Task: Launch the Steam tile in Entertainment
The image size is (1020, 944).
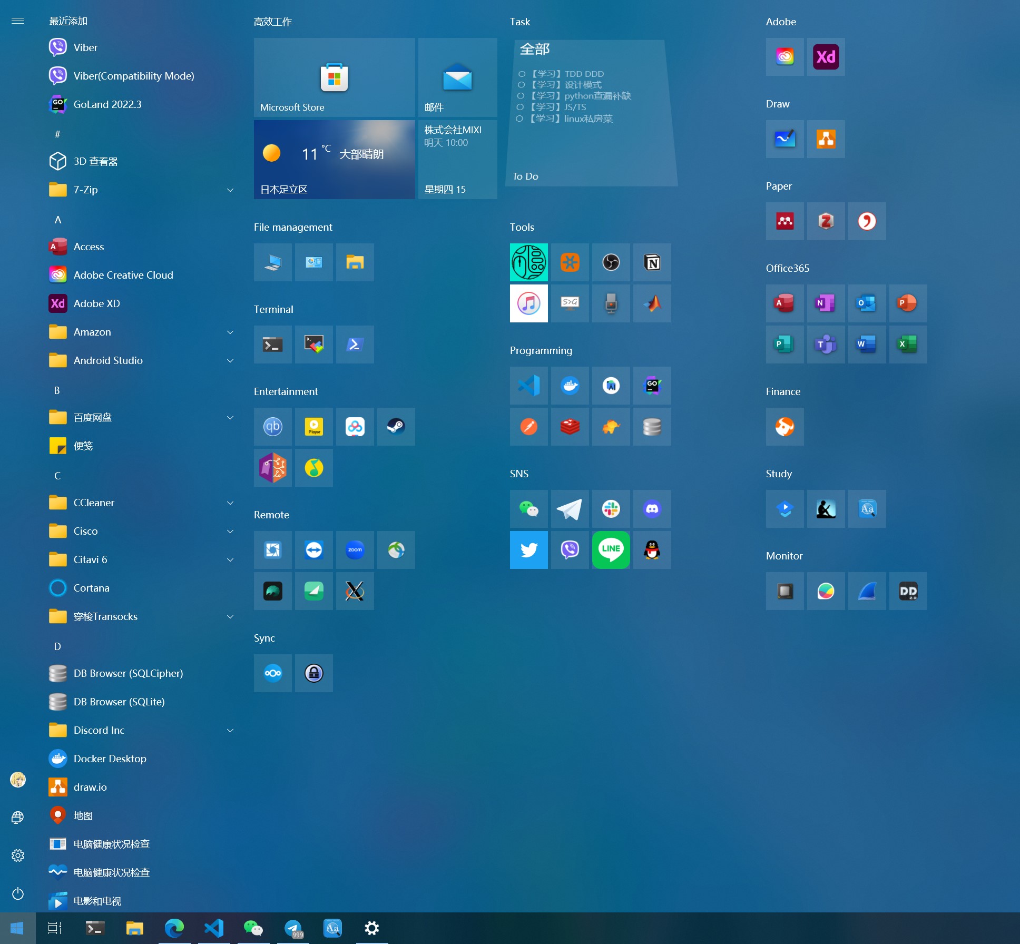Action: pyautogui.click(x=396, y=427)
